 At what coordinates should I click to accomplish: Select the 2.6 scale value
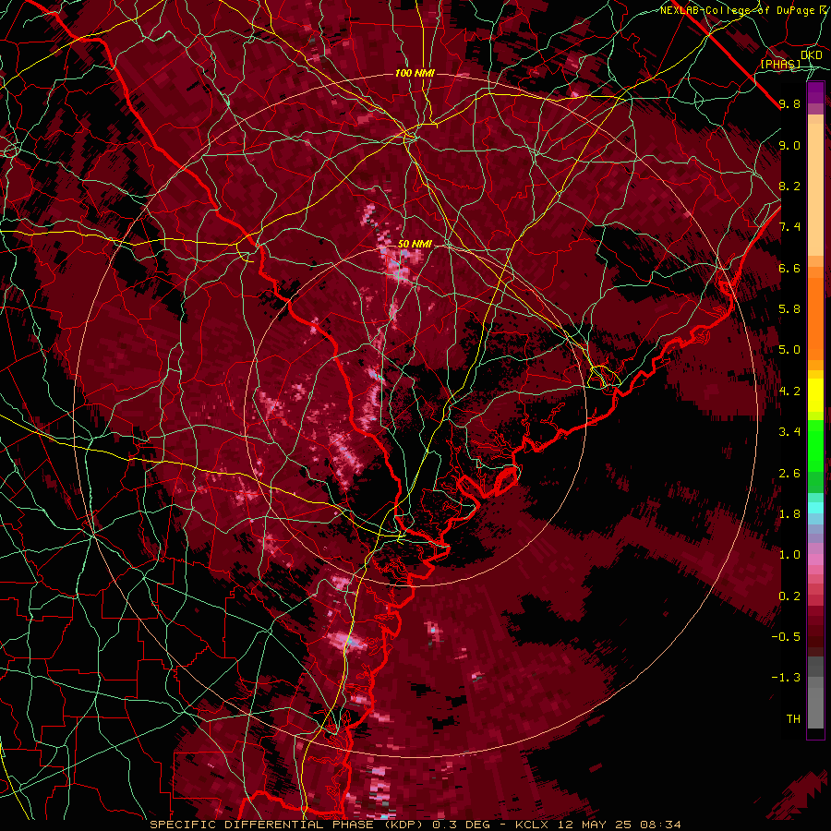click(x=789, y=474)
